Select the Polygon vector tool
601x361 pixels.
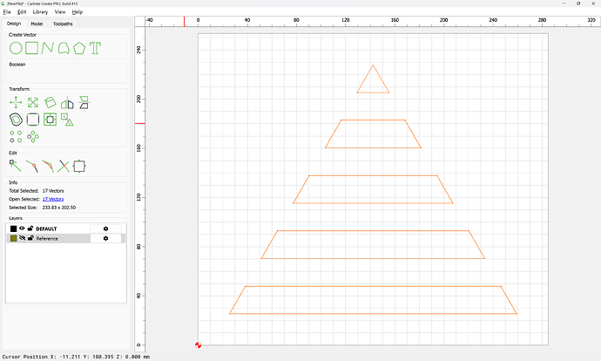(79, 48)
